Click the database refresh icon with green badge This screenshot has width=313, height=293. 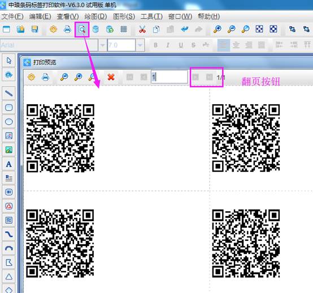tap(110, 29)
